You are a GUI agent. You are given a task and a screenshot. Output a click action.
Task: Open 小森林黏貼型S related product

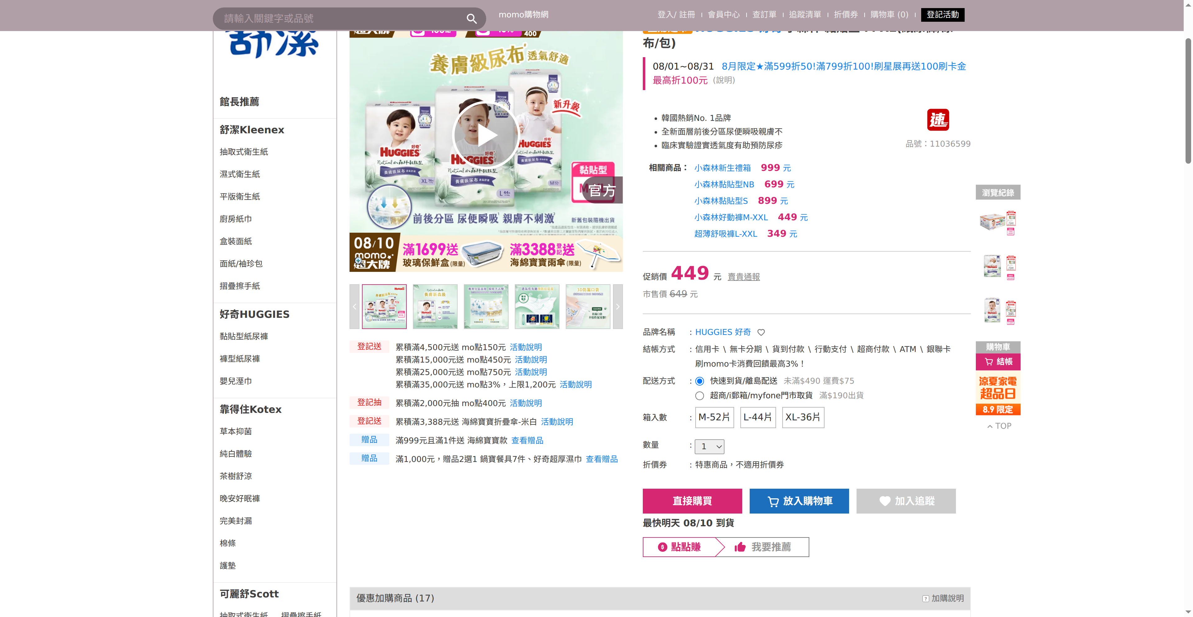[721, 201]
